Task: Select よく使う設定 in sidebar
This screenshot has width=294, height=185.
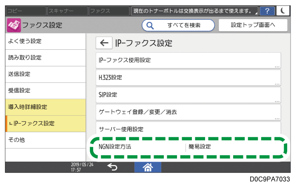Action: point(46,41)
